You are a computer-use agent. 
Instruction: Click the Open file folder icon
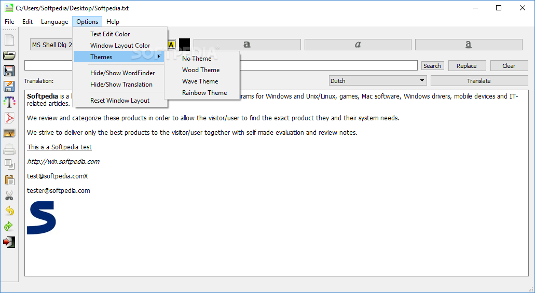[9, 55]
